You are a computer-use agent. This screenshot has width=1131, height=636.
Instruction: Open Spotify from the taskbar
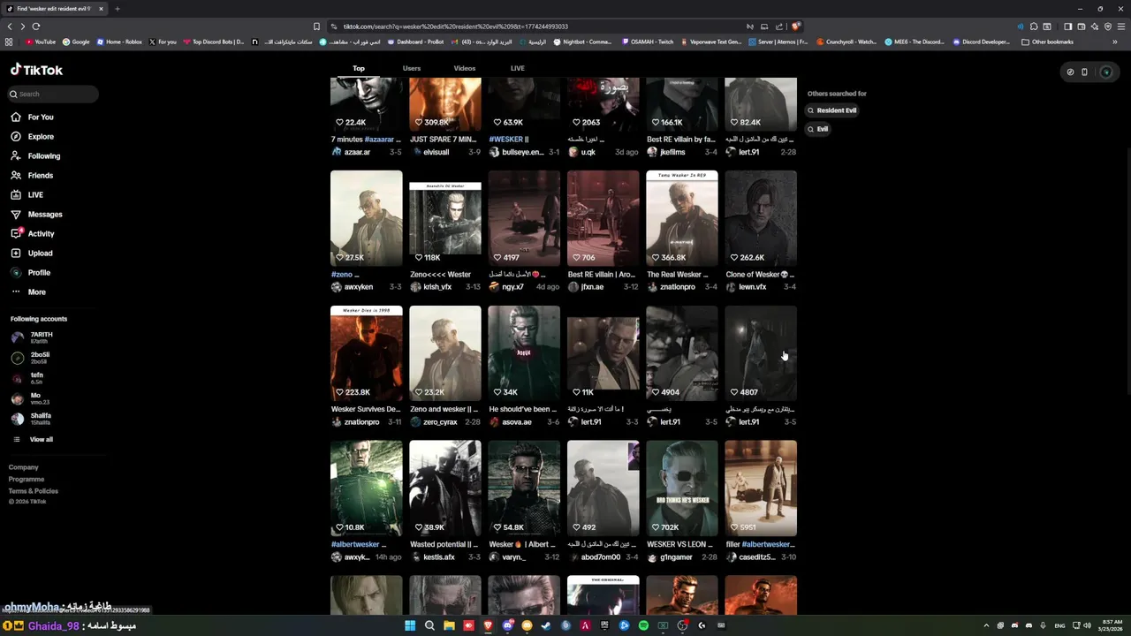(643, 625)
